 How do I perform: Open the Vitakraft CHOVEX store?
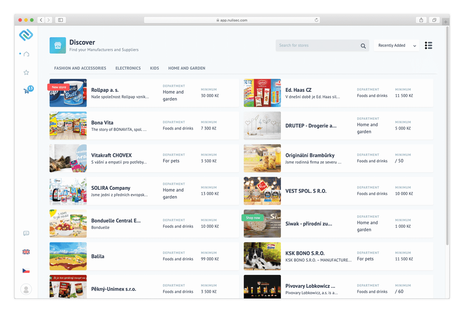click(144, 158)
